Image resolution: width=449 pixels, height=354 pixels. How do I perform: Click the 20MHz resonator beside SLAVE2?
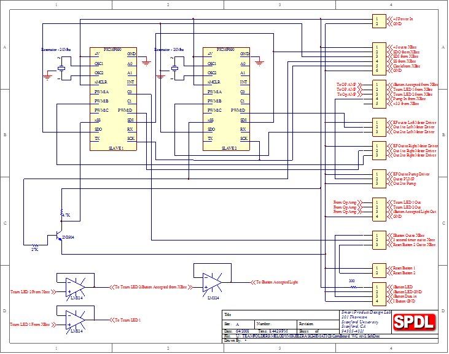pyautogui.click(x=174, y=67)
